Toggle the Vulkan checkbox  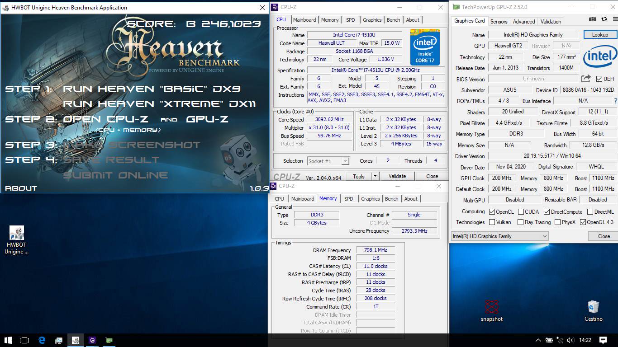492,222
